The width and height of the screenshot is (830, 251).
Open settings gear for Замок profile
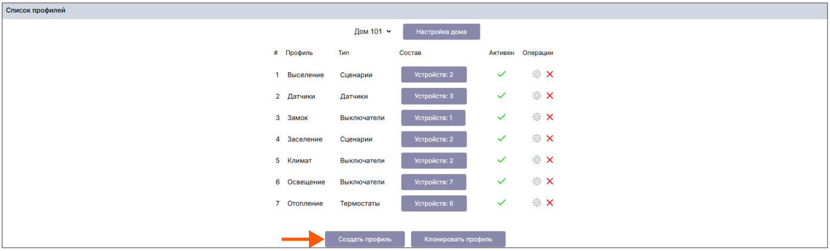pos(537,117)
